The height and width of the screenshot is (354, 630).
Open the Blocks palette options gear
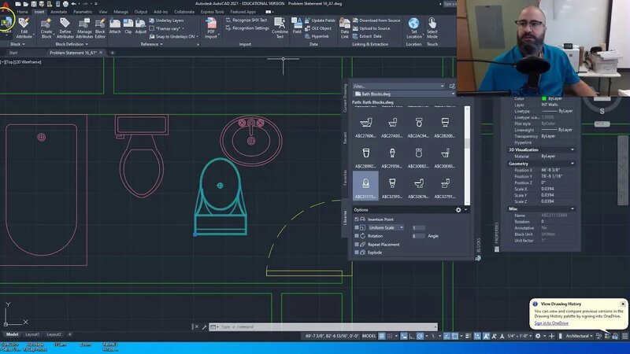click(458, 210)
